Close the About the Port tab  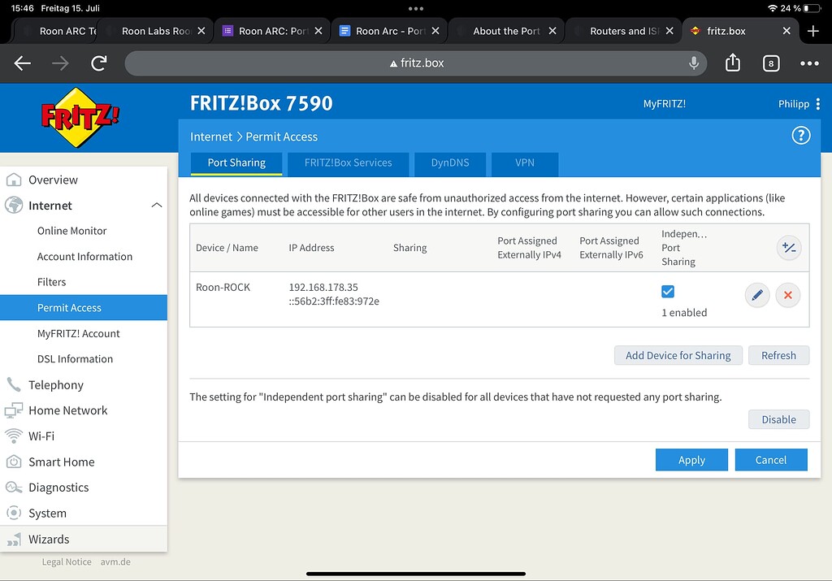point(552,31)
